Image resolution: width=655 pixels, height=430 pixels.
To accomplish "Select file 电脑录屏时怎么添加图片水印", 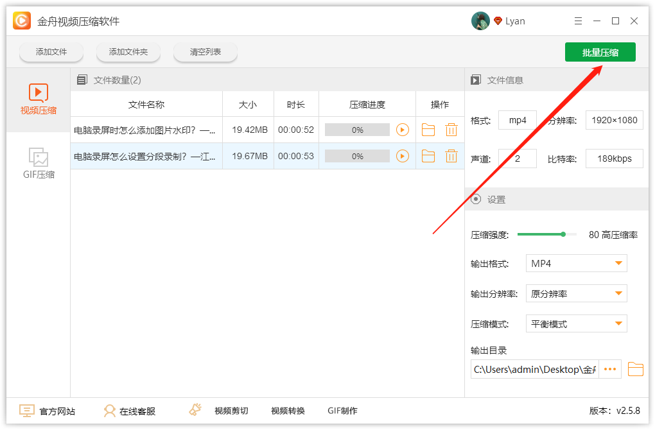I will coord(144,130).
